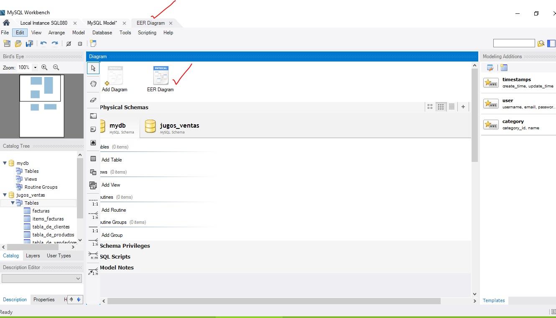Select the image placement tool
Screen dimensions: 556x318
(x=93, y=143)
